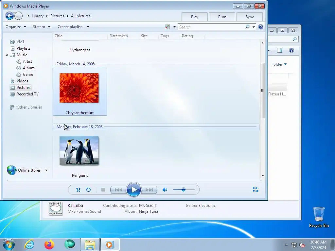This screenshot has width=335, height=251.
Task: Skip to previous track
Action: pyautogui.click(x=118, y=190)
